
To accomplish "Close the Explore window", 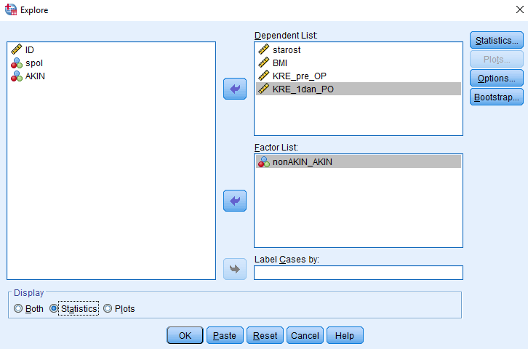I will [519, 9].
